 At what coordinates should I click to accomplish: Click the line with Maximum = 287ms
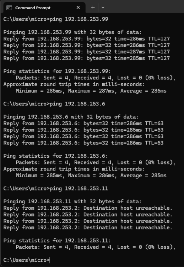pos(91,91)
